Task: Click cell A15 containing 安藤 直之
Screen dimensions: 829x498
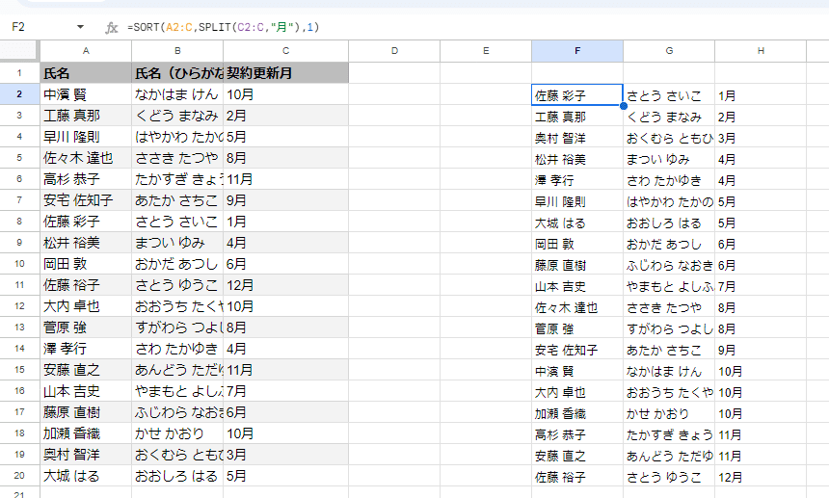Action: (86, 370)
